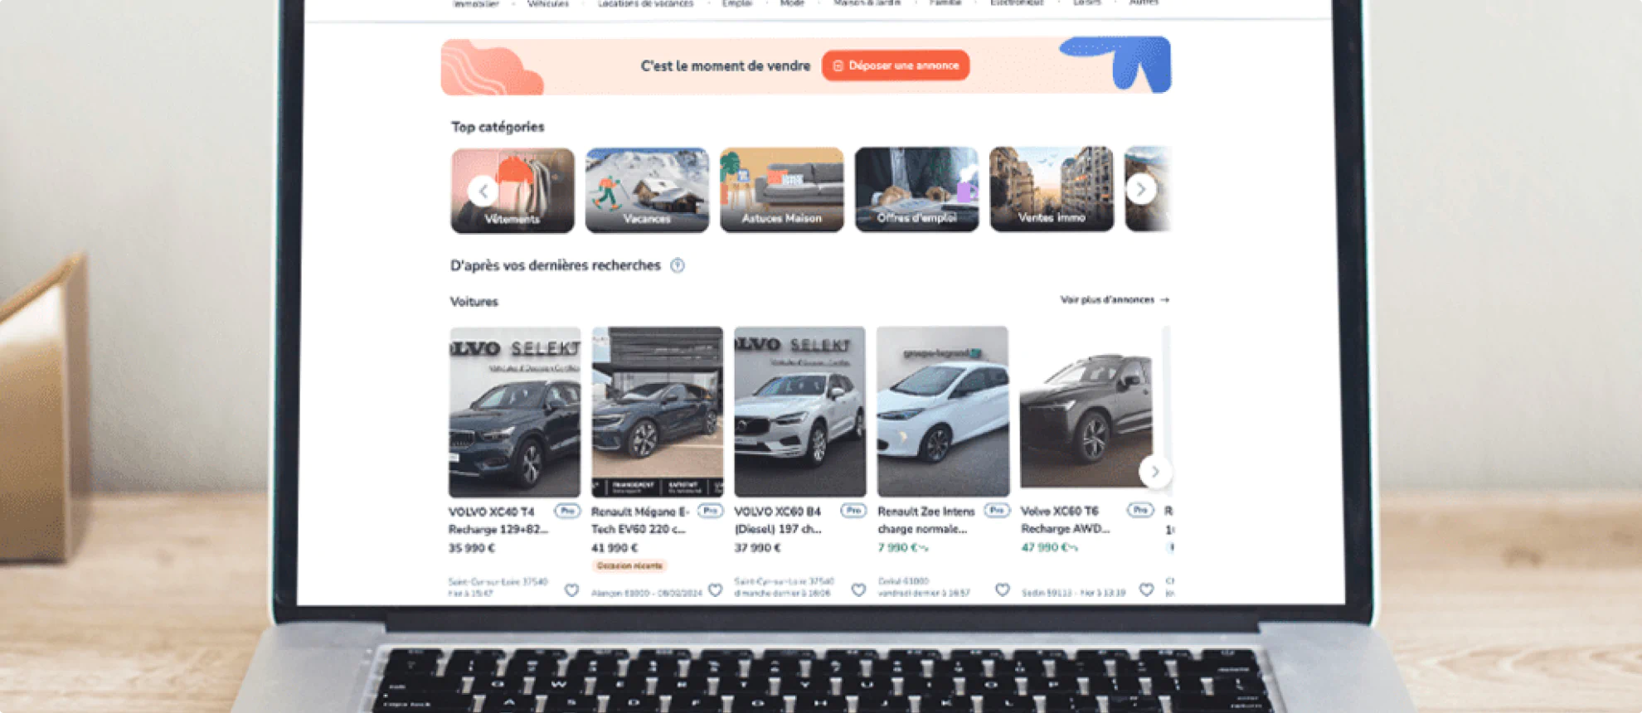Click Pro badge on VOLVO XC40 T4

pyautogui.click(x=567, y=511)
